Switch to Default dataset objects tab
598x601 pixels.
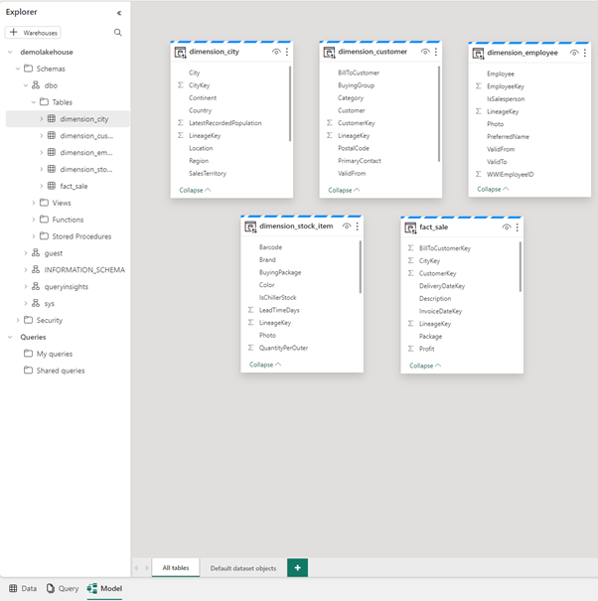point(243,568)
